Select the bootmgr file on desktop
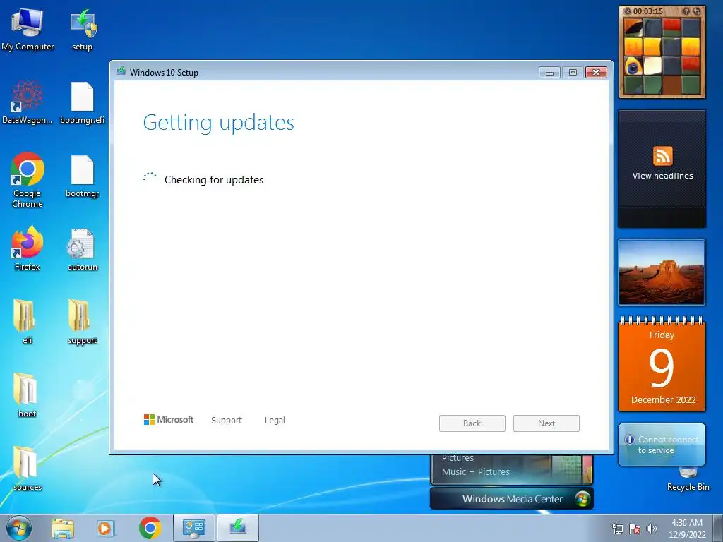The height and width of the screenshot is (542, 723). pyautogui.click(x=82, y=176)
